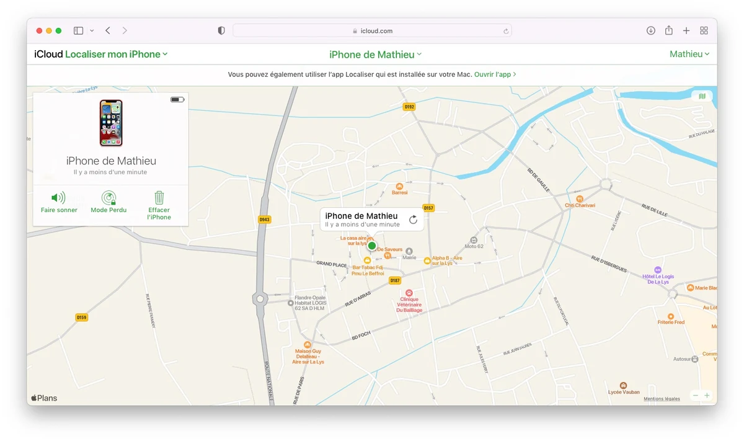The height and width of the screenshot is (441, 744).
Task: Open the iPhone de Mathieu device dropdown
Action: pos(376,55)
